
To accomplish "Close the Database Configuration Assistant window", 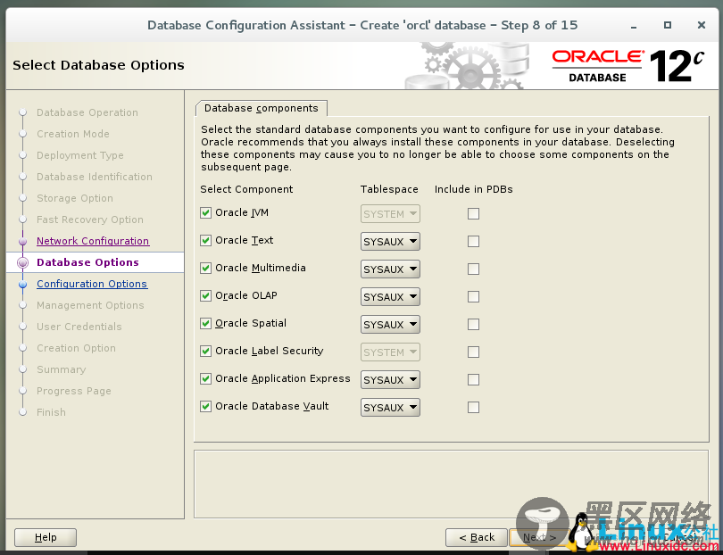I will click(x=702, y=25).
